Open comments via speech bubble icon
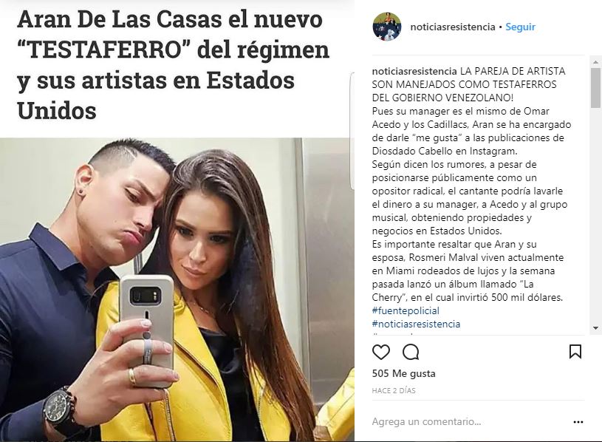Image resolution: width=602 pixels, height=442 pixels. click(411, 352)
